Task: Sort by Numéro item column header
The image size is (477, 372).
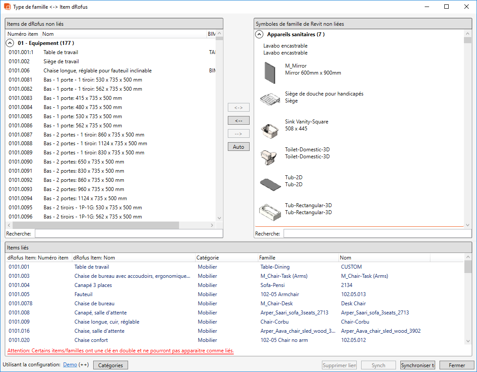Action: [23, 34]
